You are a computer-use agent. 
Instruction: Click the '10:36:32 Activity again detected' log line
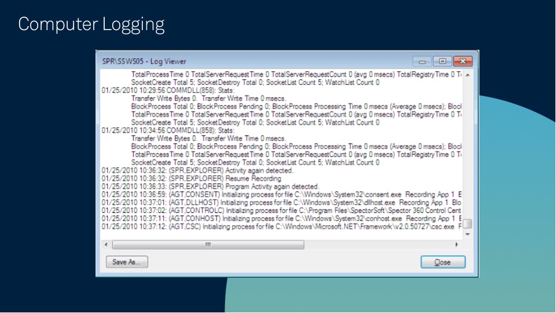(x=197, y=171)
